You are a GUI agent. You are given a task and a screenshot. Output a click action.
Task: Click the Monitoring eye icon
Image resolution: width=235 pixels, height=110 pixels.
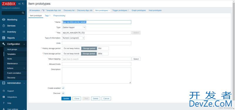click(x=4, y=20)
